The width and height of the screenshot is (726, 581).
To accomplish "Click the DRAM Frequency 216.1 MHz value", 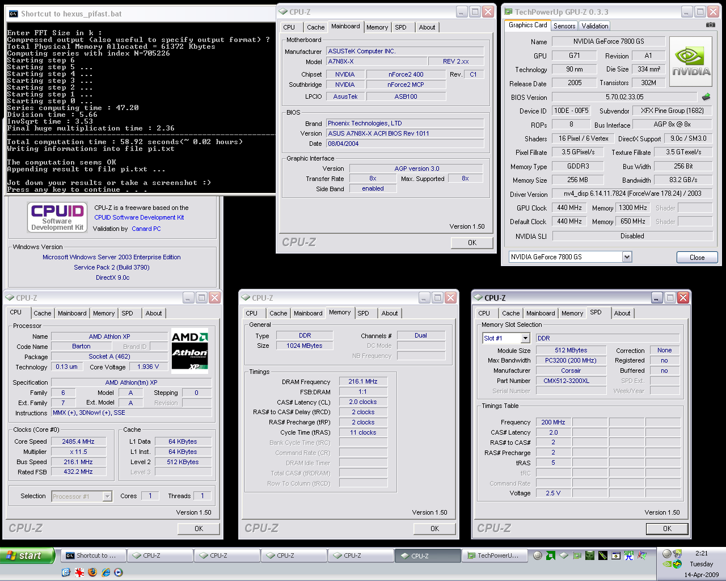I will tap(363, 381).
